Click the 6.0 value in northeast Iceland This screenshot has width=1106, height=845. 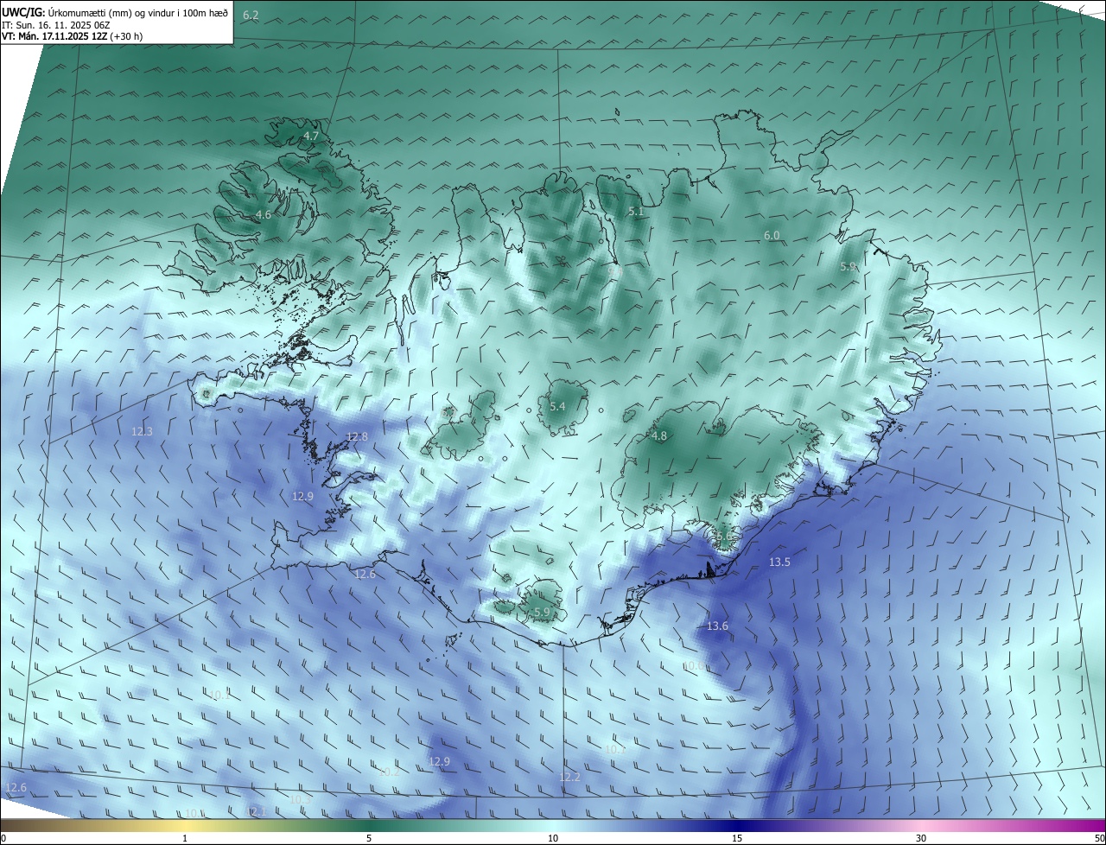click(772, 235)
